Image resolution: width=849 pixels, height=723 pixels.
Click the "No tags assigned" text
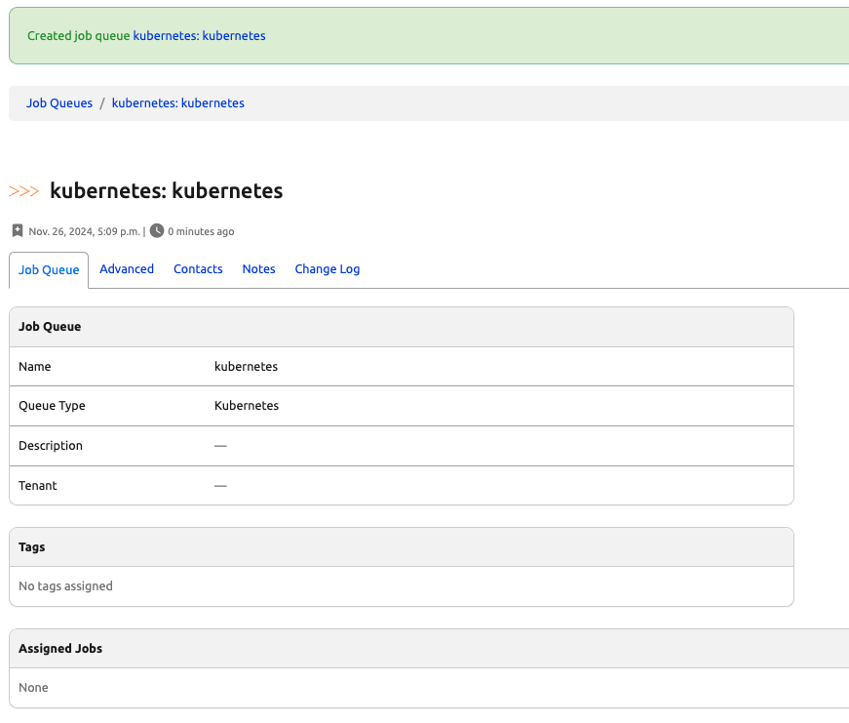click(65, 586)
